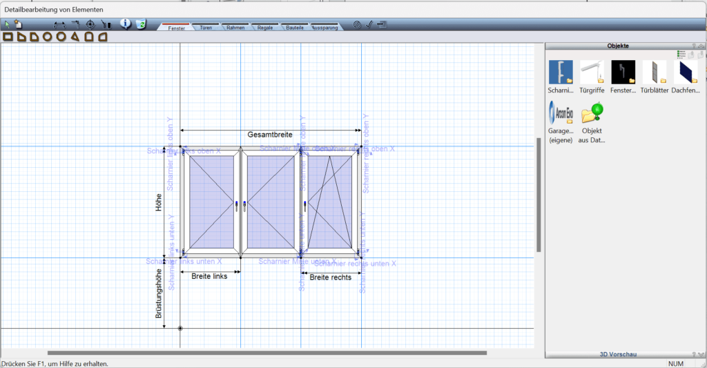Image resolution: width=707 pixels, height=368 pixels.
Task: Open the Rahmen tab
Action: [x=235, y=28]
